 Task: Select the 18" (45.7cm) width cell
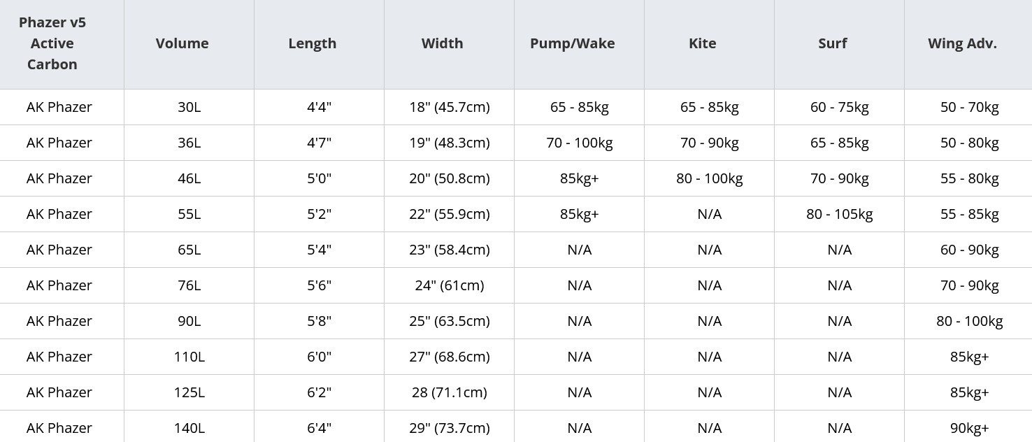tap(449, 107)
